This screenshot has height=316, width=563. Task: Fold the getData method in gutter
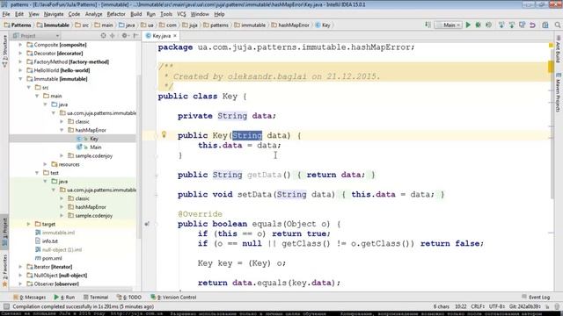coord(157,176)
